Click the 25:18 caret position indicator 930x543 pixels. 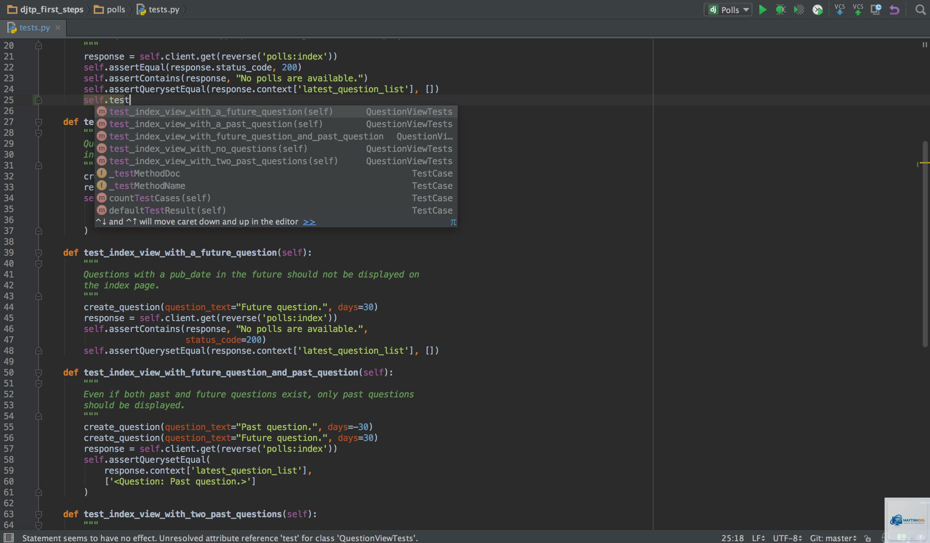coord(733,538)
